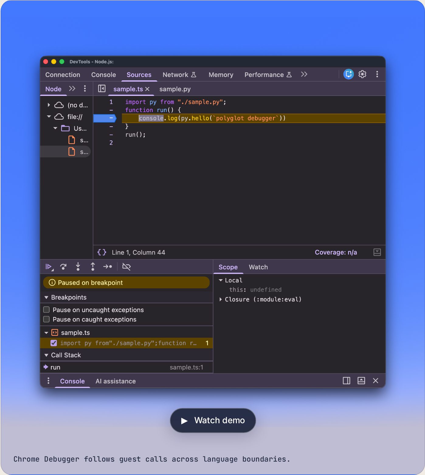Show more navigator tabs next to Node
This screenshot has height=475, width=425.
(x=72, y=89)
